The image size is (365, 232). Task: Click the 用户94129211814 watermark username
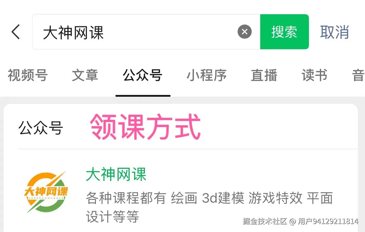pos(328,221)
